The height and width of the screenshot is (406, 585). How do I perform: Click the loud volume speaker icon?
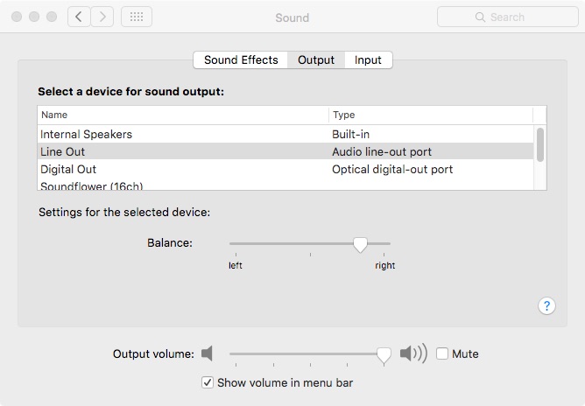[x=412, y=353]
